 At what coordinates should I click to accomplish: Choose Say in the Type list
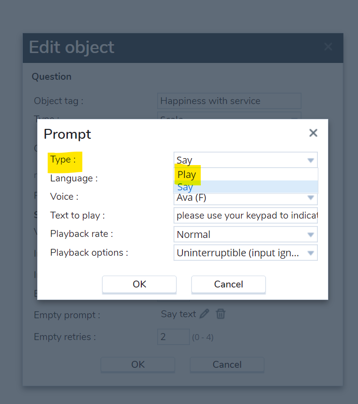click(185, 187)
